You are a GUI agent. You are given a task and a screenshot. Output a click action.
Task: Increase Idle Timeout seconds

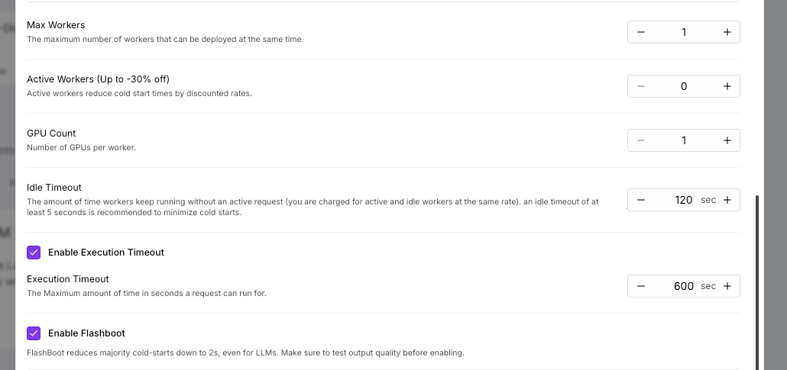(x=727, y=200)
